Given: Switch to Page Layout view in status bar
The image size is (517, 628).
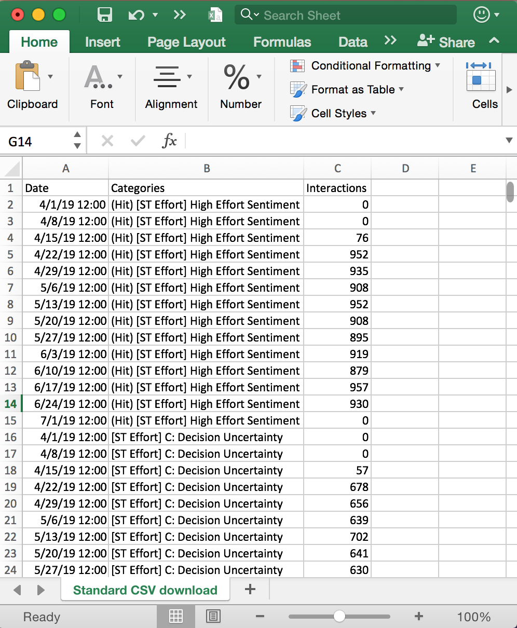Looking at the screenshot, I should click(213, 616).
